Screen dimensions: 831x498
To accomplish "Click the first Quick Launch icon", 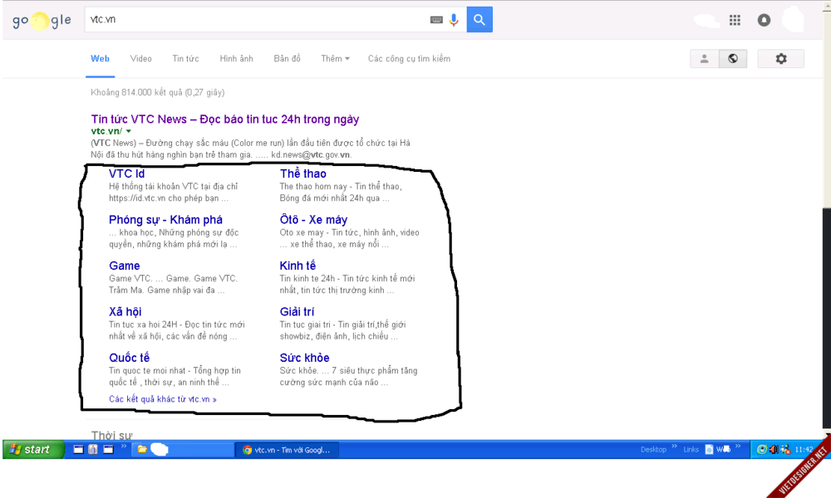I will tap(78, 450).
